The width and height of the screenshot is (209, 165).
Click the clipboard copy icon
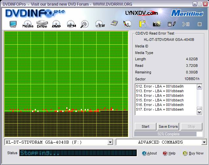click(x=142, y=24)
